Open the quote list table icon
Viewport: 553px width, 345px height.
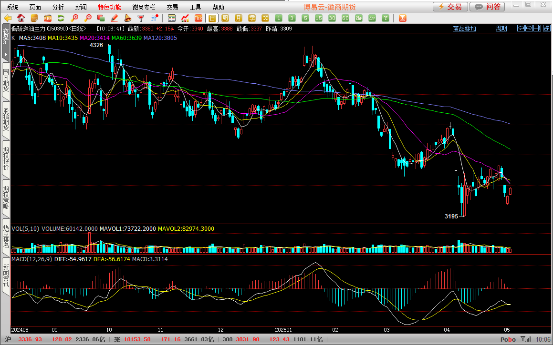(x=172, y=18)
